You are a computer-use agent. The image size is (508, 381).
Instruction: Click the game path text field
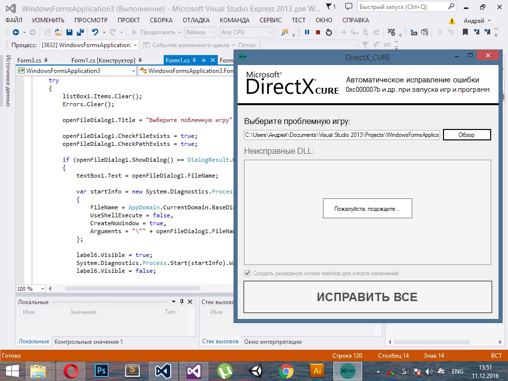point(342,135)
